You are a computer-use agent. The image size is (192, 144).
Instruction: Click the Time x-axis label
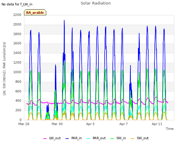pos(169,129)
